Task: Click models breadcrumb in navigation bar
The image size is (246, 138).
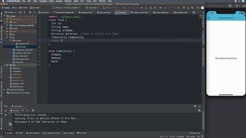Action: (x=23, y=8)
